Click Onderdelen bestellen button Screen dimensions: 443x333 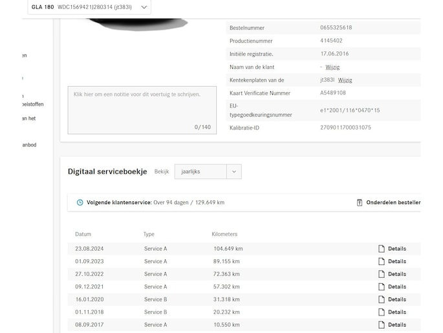(x=389, y=203)
